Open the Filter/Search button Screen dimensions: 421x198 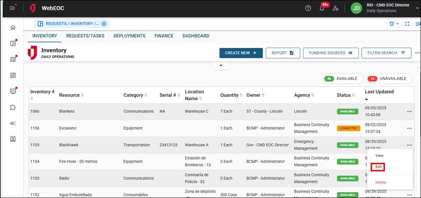(386, 53)
